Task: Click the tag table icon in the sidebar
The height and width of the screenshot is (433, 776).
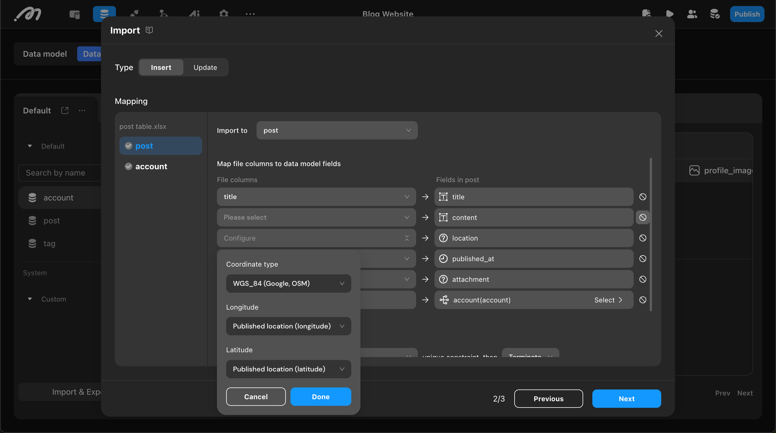Action: pyautogui.click(x=32, y=243)
